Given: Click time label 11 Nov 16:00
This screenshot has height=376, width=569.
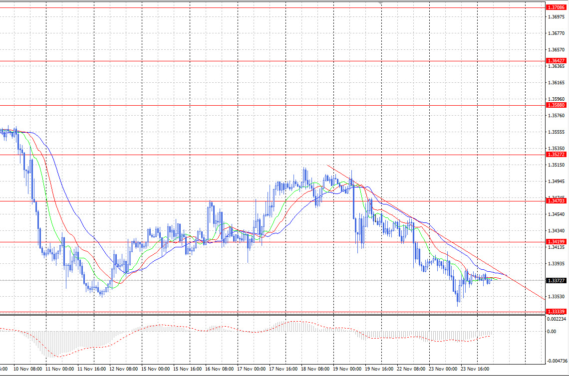Looking at the screenshot, I should coord(91,369).
